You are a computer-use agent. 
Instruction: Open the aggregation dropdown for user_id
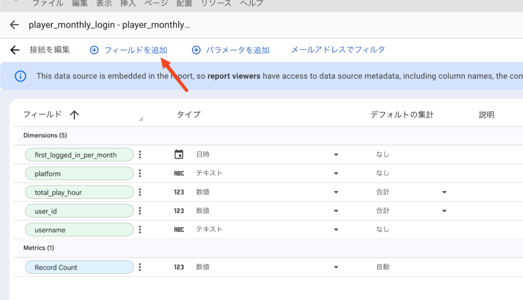(444, 211)
